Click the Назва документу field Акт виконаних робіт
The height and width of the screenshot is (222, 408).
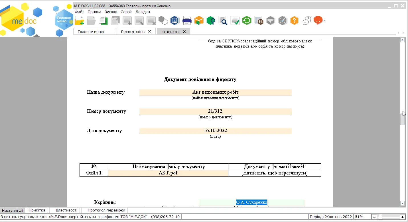[x=216, y=92]
